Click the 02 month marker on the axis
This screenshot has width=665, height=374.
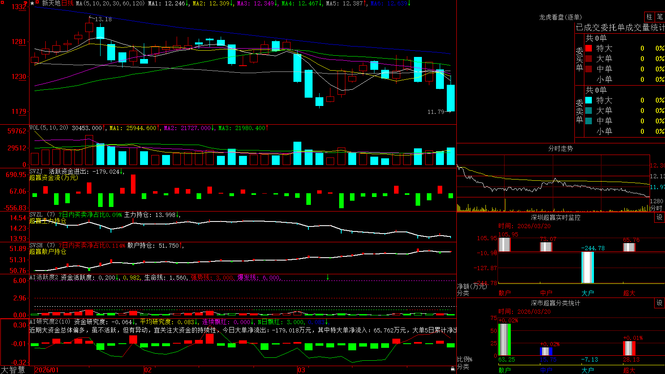click(148, 370)
